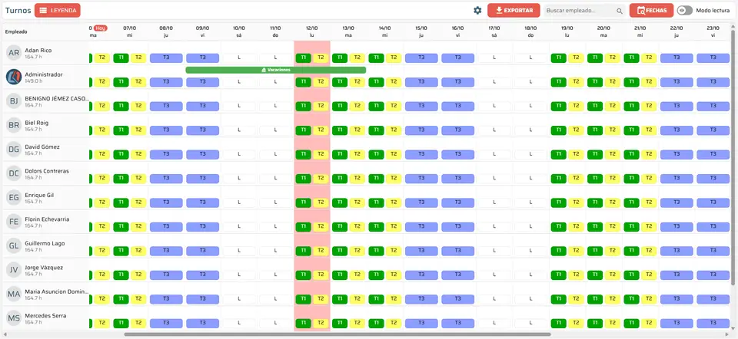Click Adan Rico's L cell on 10/10
The height and width of the screenshot is (339, 738).
(239, 58)
